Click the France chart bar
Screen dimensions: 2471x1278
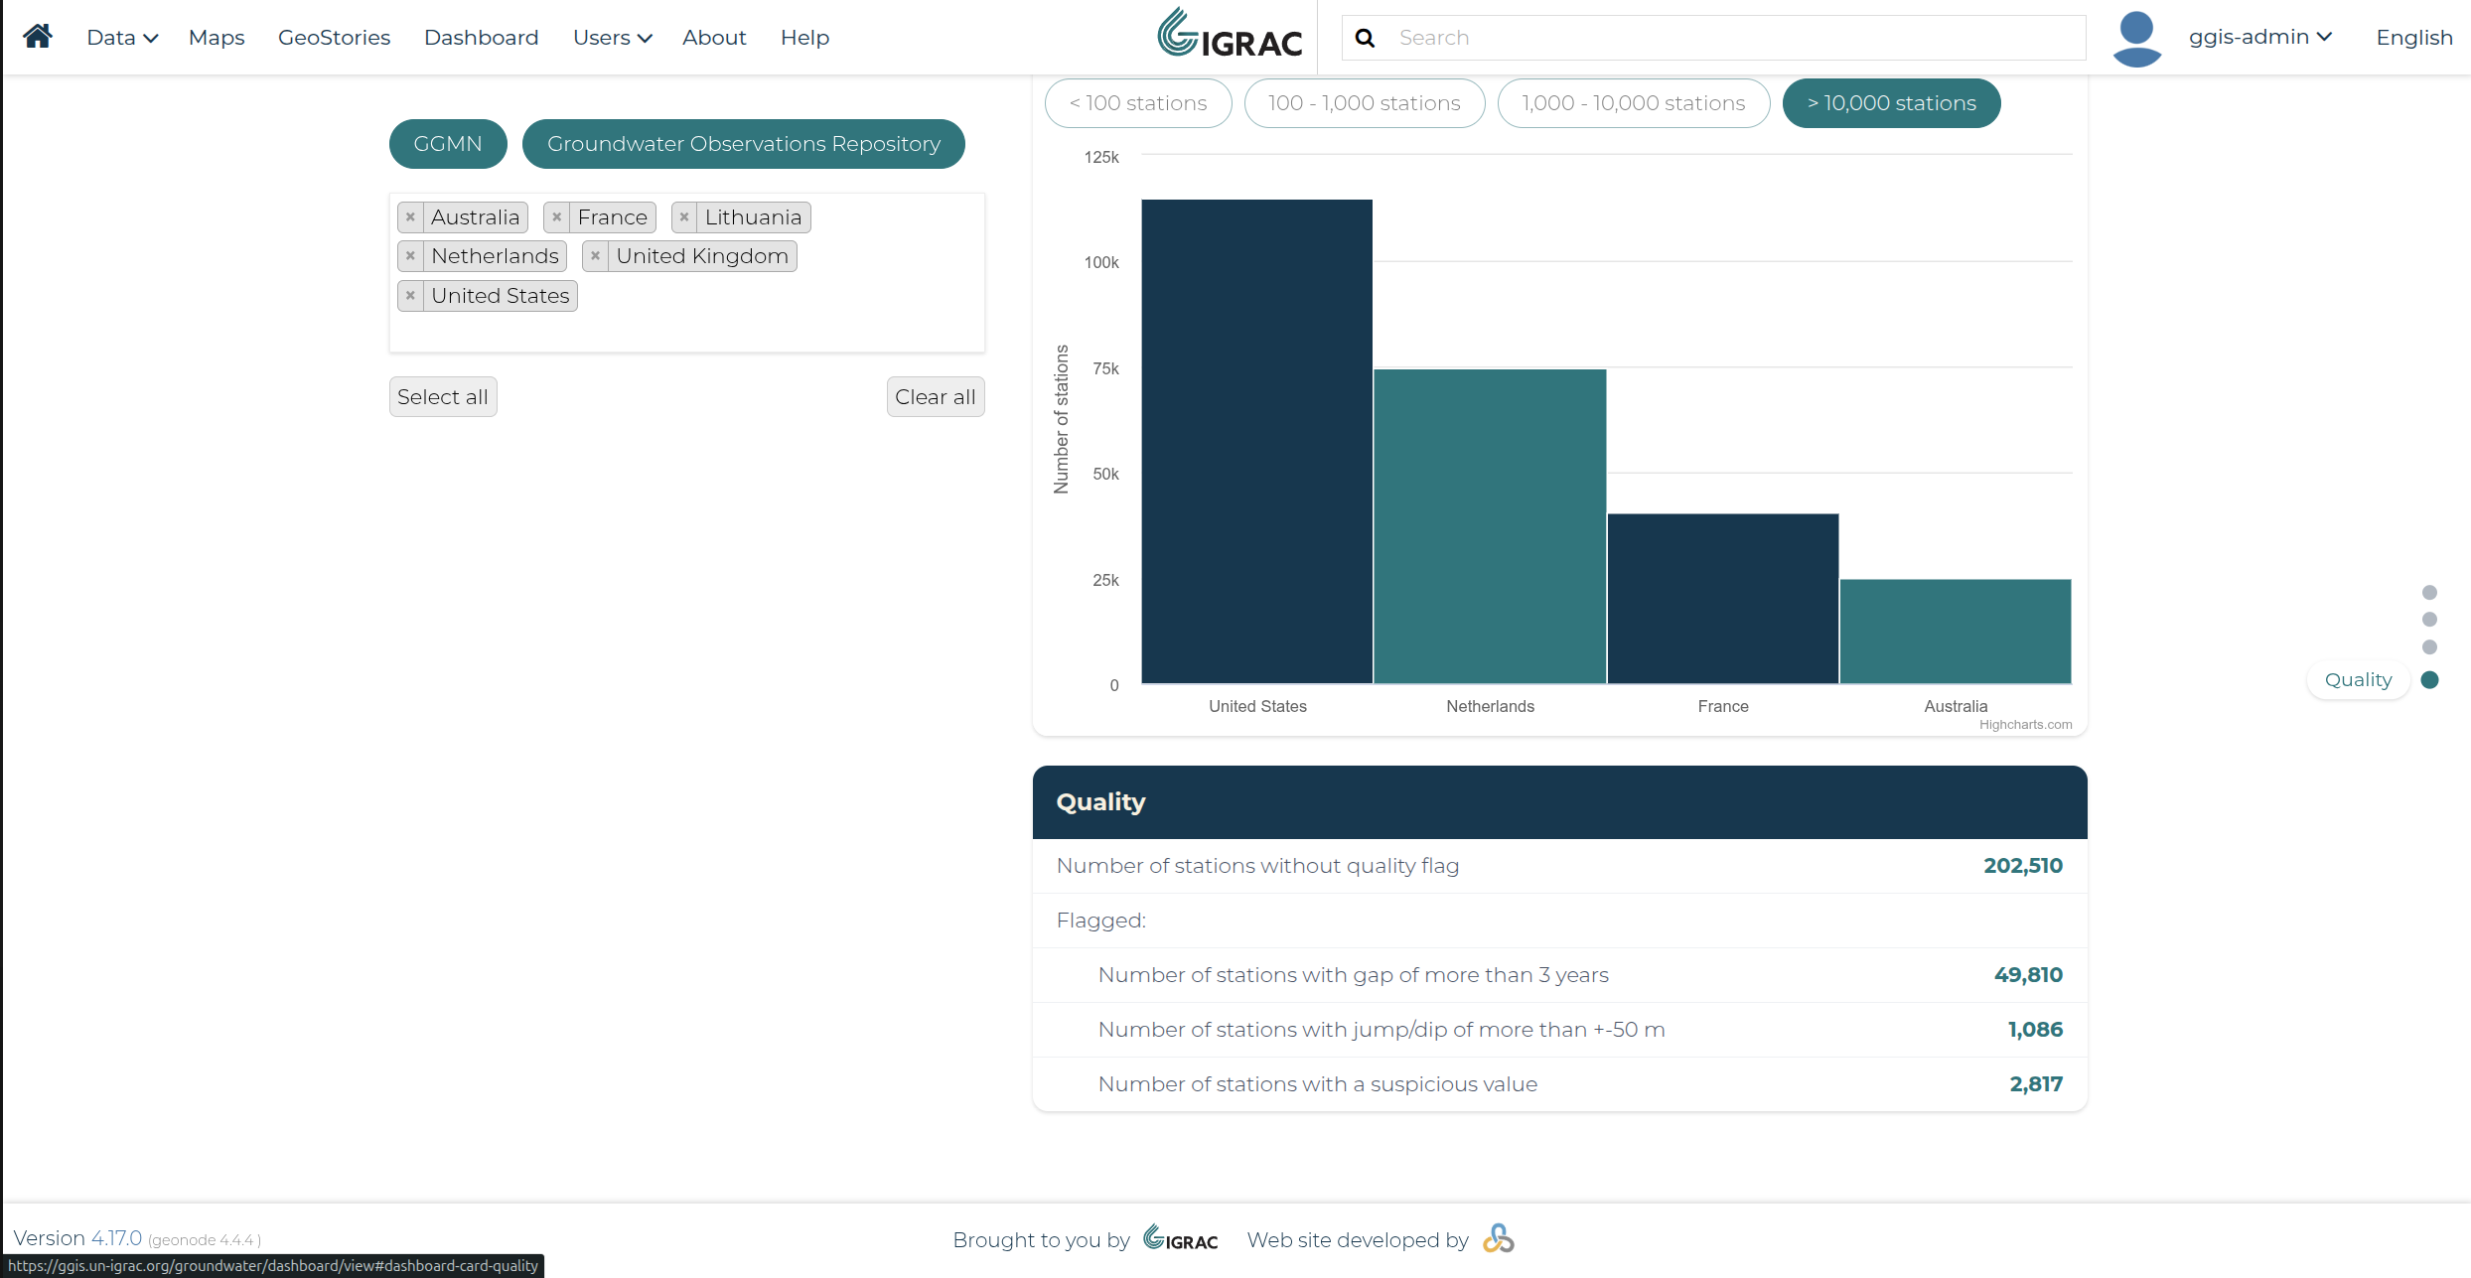1723,599
